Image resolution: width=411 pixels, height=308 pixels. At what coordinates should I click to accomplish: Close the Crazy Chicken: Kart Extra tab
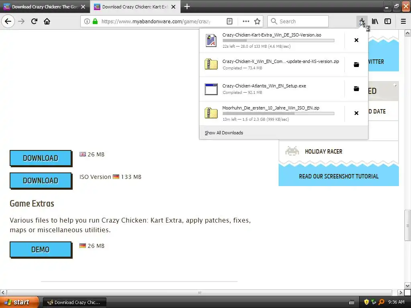point(173,7)
